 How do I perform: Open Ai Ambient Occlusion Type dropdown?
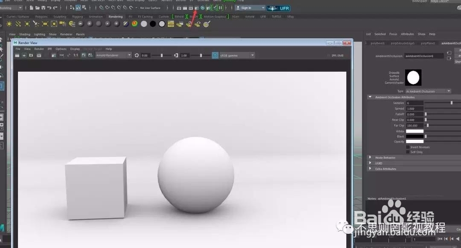[x=428, y=91]
